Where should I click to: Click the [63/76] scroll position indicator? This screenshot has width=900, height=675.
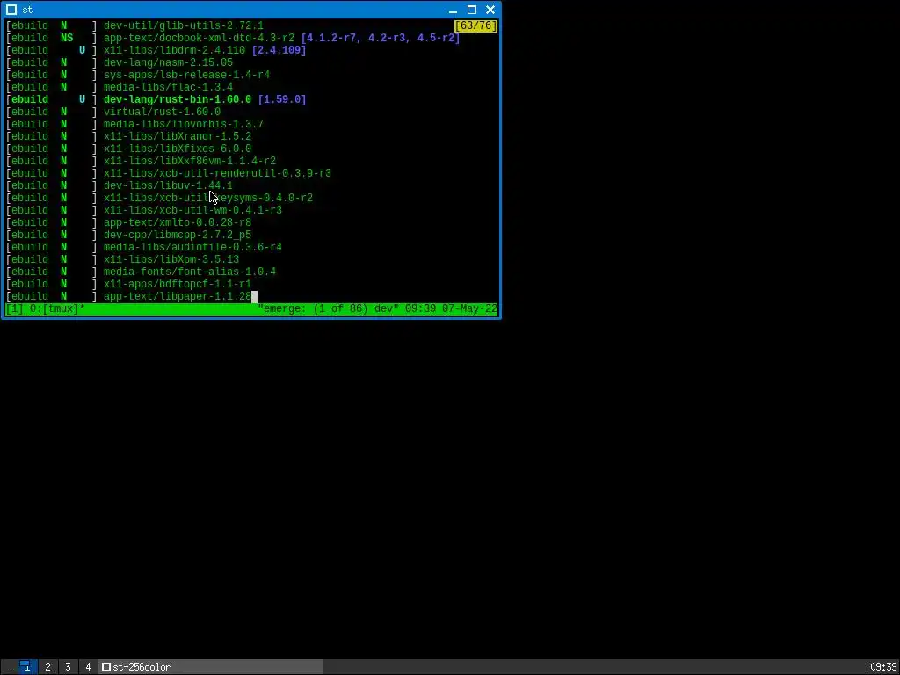point(475,25)
